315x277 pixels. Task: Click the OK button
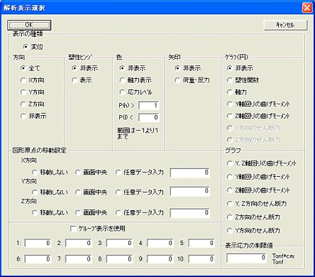[x=29, y=25]
